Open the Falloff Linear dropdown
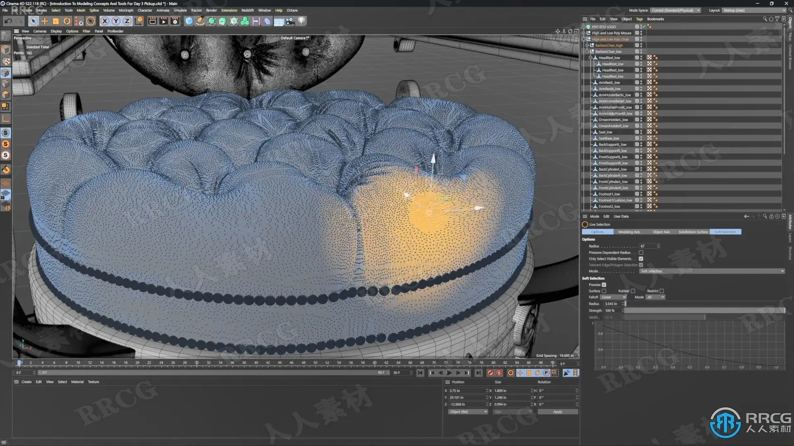Screen dimensions: 794x446 click(613, 297)
